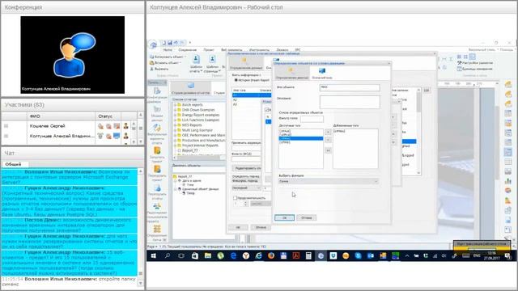This screenshot has width=518, height=291.
Task: Click Перезапуск проекта sidebar icon
Action: [x=157, y=173]
